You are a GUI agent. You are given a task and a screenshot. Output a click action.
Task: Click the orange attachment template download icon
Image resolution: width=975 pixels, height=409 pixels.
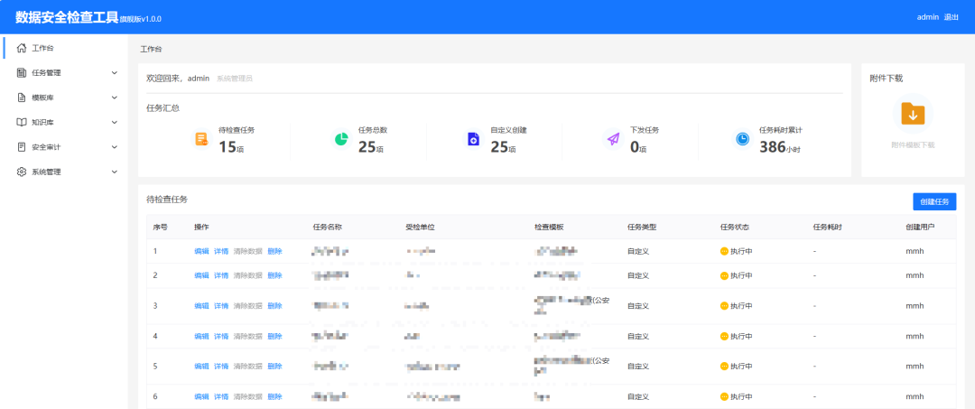coord(913,114)
